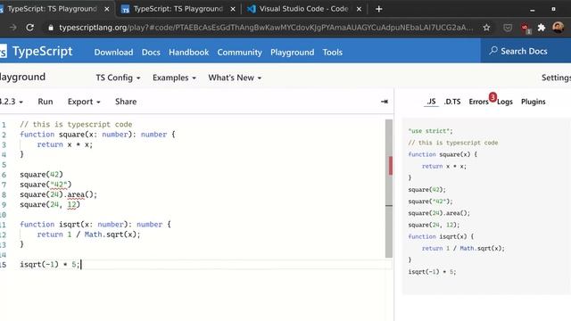
Task: Click on the square("42") line in editor
Action: [x=46, y=185]
